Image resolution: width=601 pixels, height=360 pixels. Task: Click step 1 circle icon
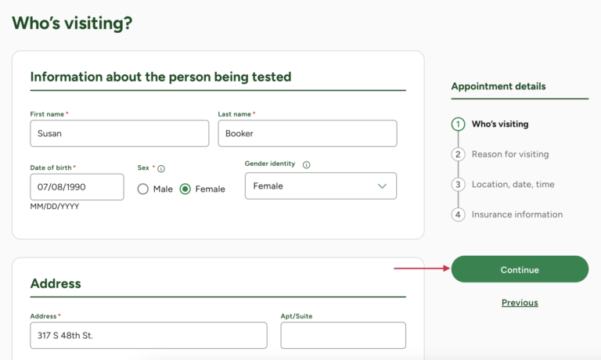tap(458, 124)
